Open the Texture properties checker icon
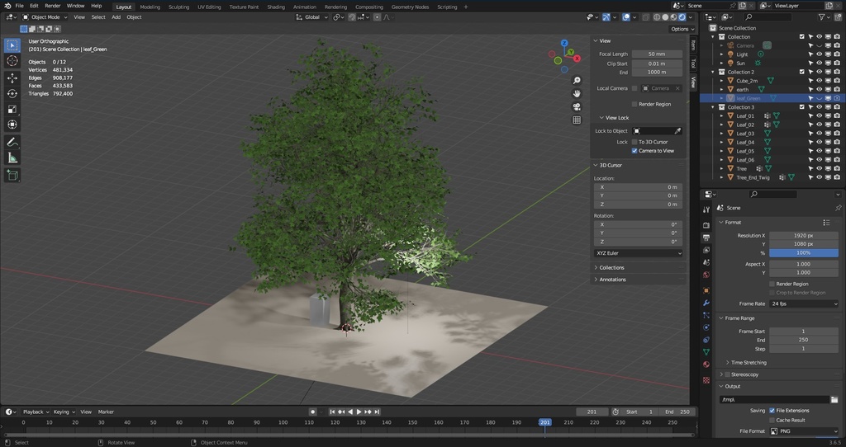Image resolution: width=846 pixels, height=447 pixels. (x=706, y=379)
